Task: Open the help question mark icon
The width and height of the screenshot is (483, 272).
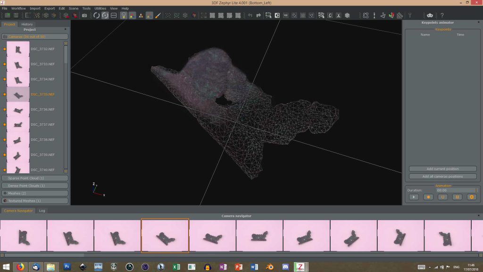Action: tap(442, 16)
